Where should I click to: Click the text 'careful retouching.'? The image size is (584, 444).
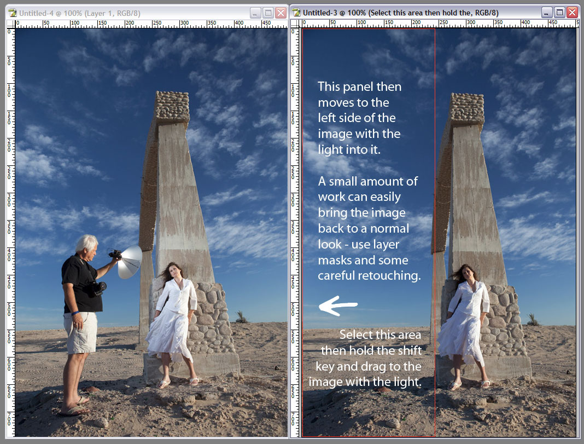(x=369, y=275)
